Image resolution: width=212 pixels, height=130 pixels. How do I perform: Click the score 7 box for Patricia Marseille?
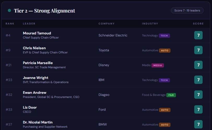[198, 65]
